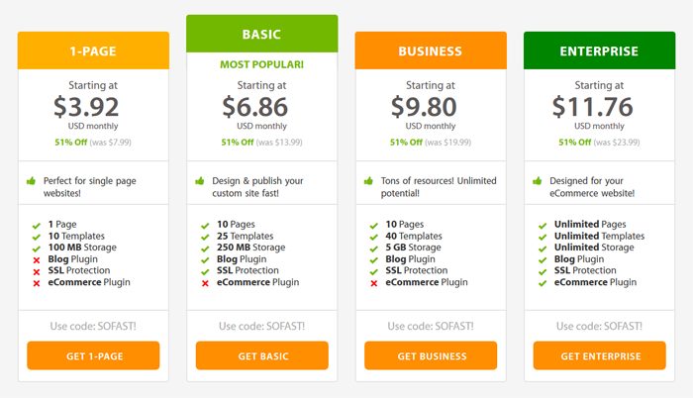Screen dimensions: 693x398
Task: Click red X beside 1-Page SSL Protection
Action: (37, 271)
